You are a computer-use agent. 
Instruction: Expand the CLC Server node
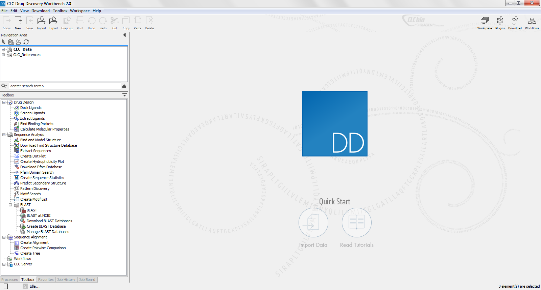[x=4, y=264]
